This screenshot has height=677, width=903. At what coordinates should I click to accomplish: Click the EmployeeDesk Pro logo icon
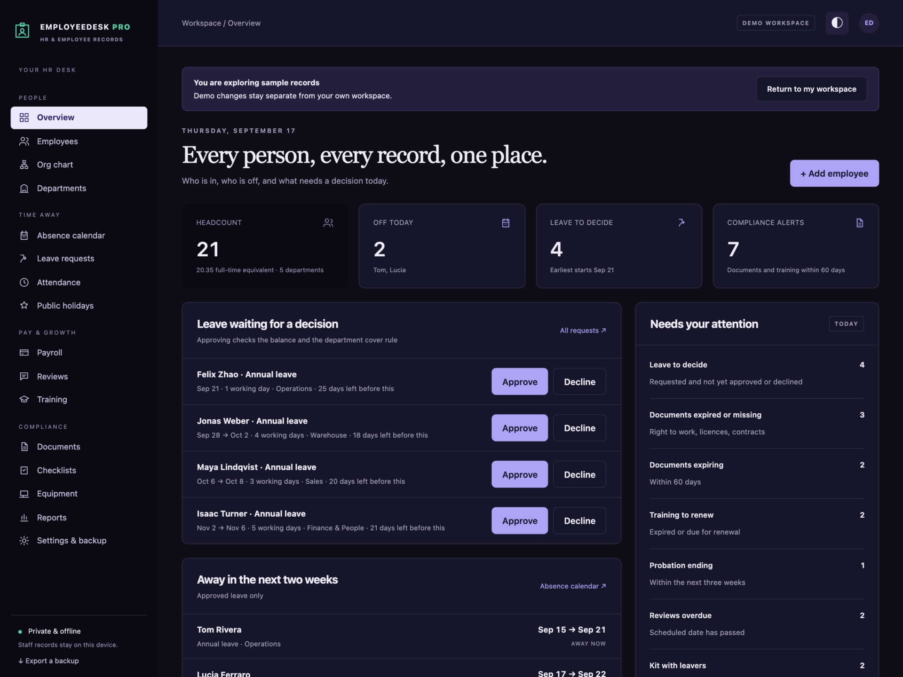pyautogui.click(x=22, y=30)
